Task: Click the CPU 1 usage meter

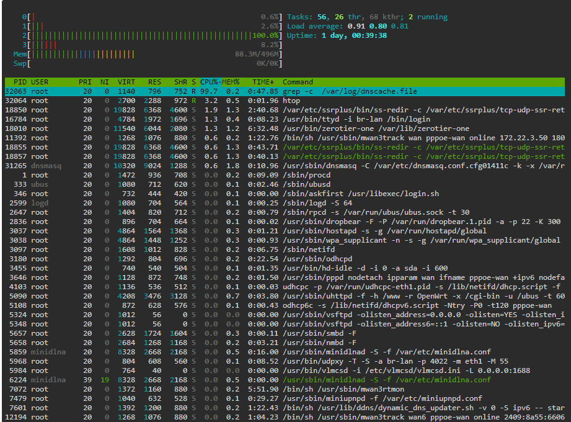Action: (152, 26)
